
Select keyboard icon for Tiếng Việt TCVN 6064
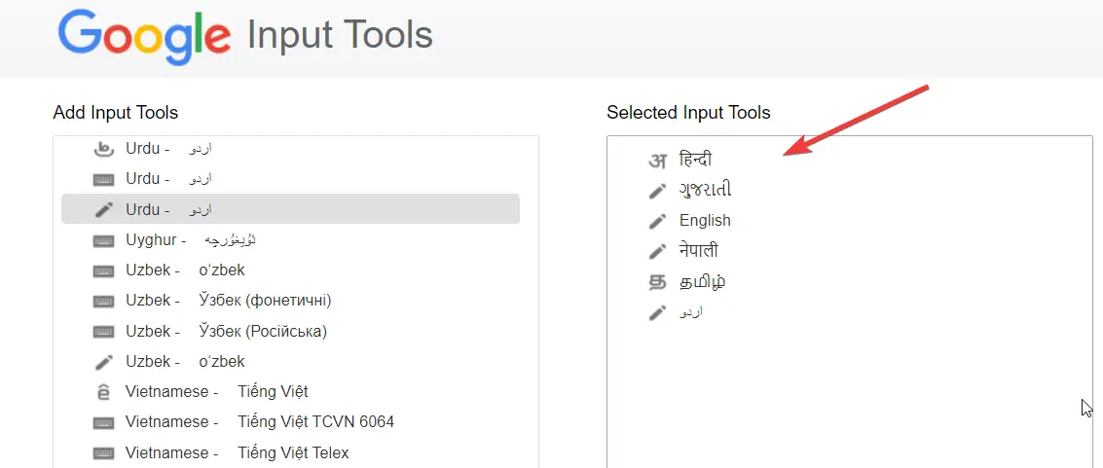[x=103, y=422]
